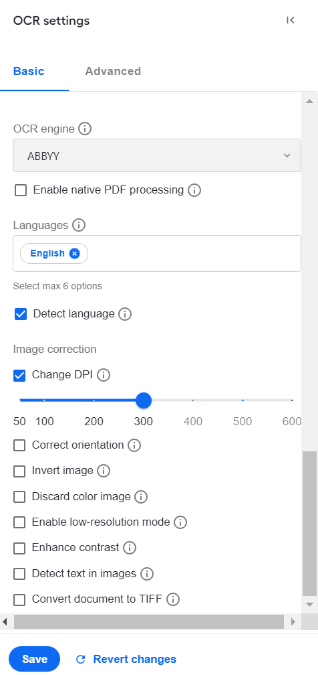Screen dimensions: 318x675
Task: Collapse the OCR settings panel
Action: point(290,20)
